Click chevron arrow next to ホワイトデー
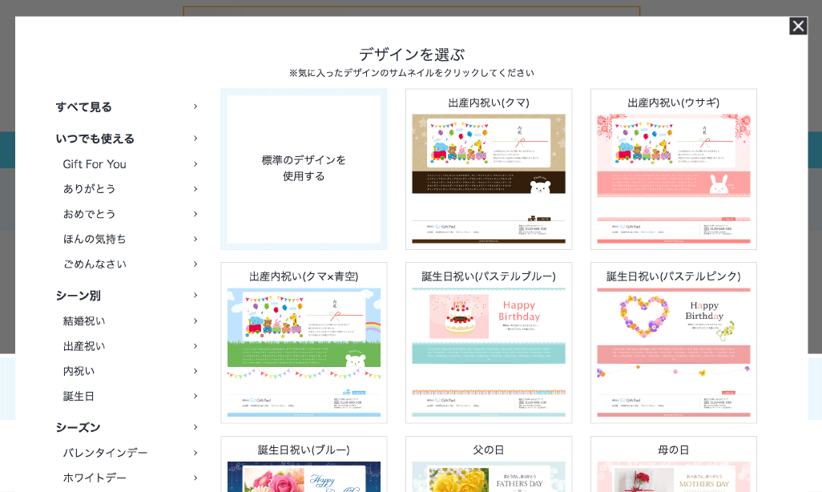 (x=195, y=478)
